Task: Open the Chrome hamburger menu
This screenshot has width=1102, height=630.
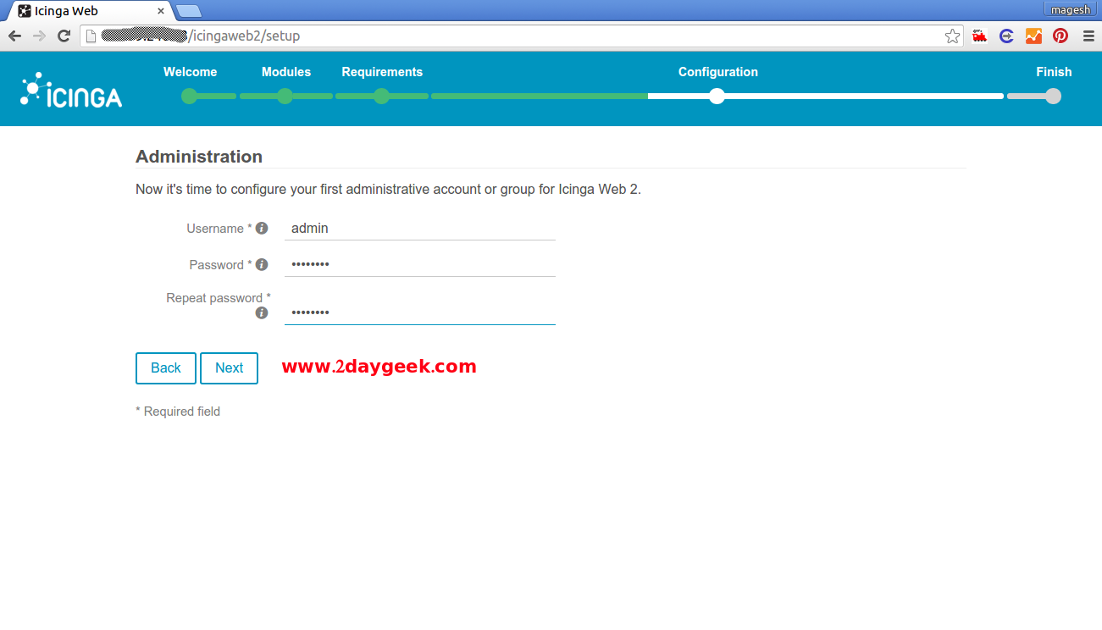Action: coord(1088,36)
